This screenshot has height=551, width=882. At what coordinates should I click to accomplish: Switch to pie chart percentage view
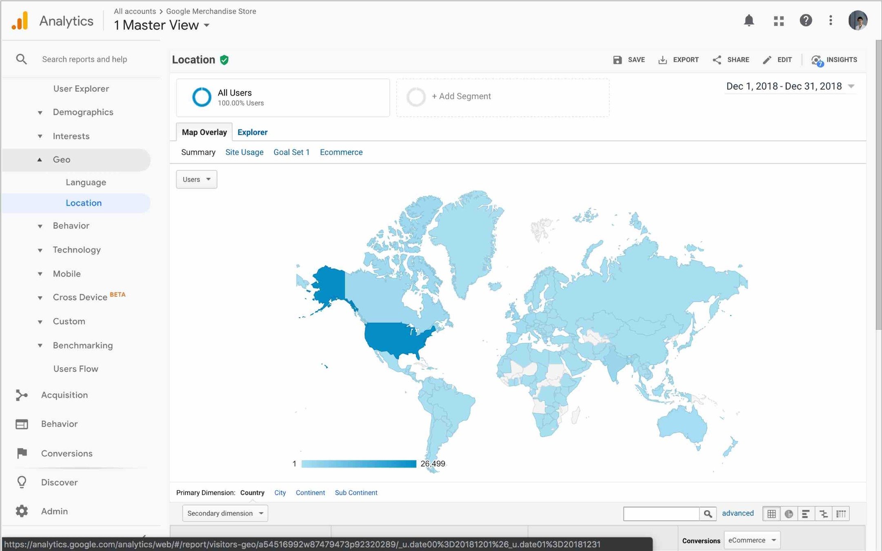[789, 514]
